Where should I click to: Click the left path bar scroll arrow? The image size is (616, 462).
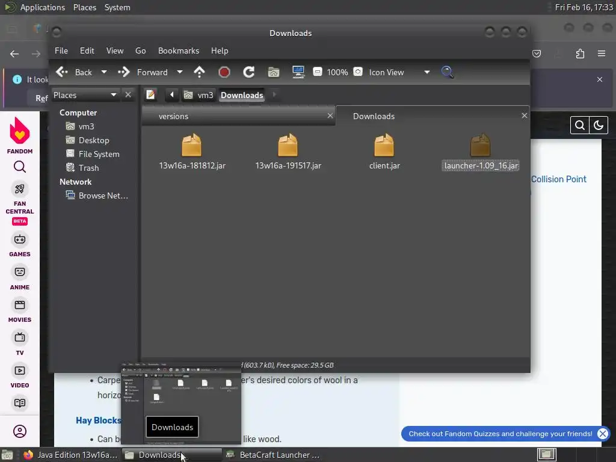click(x=171, y=94)
